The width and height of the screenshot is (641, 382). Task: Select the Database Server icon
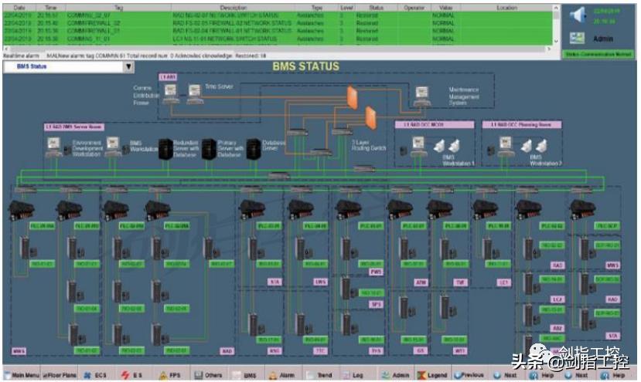coord(252,147)
